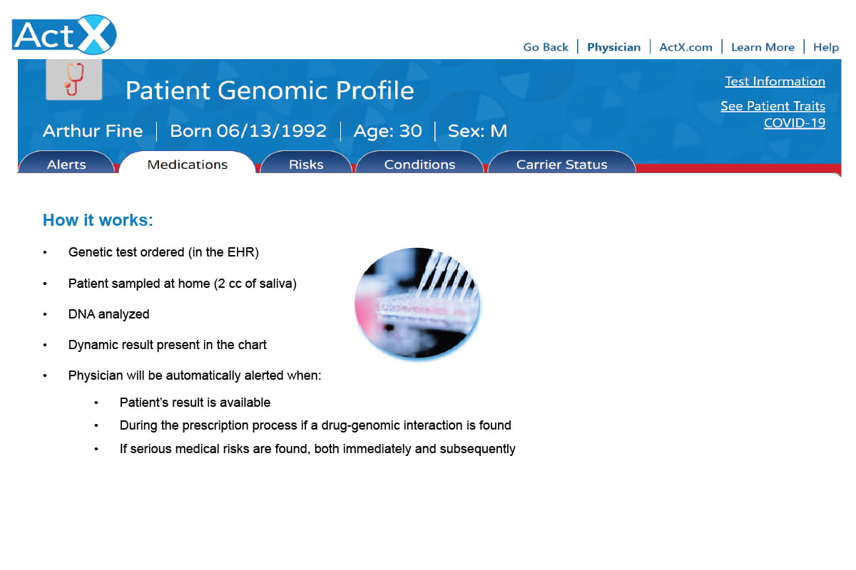Visit the ActX.com link

tap(686, 47)
